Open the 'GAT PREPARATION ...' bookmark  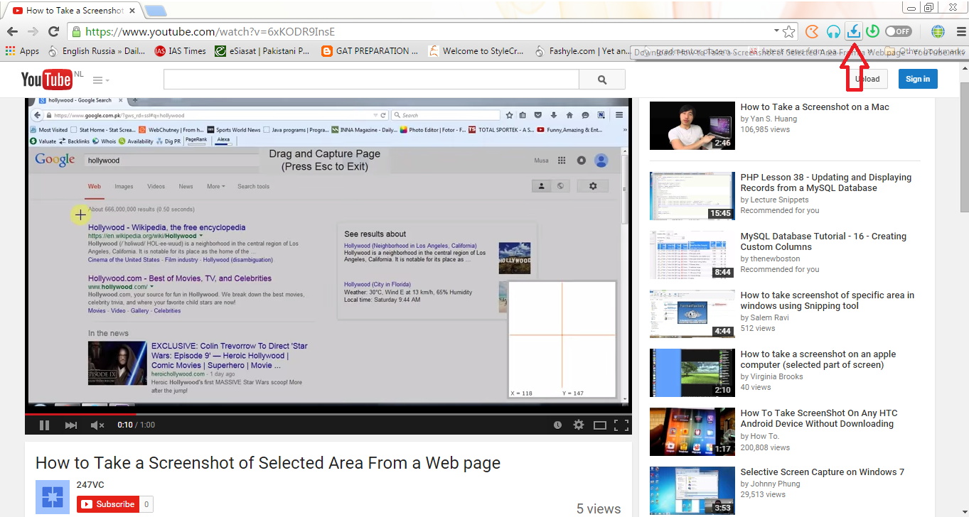(370, 51)
